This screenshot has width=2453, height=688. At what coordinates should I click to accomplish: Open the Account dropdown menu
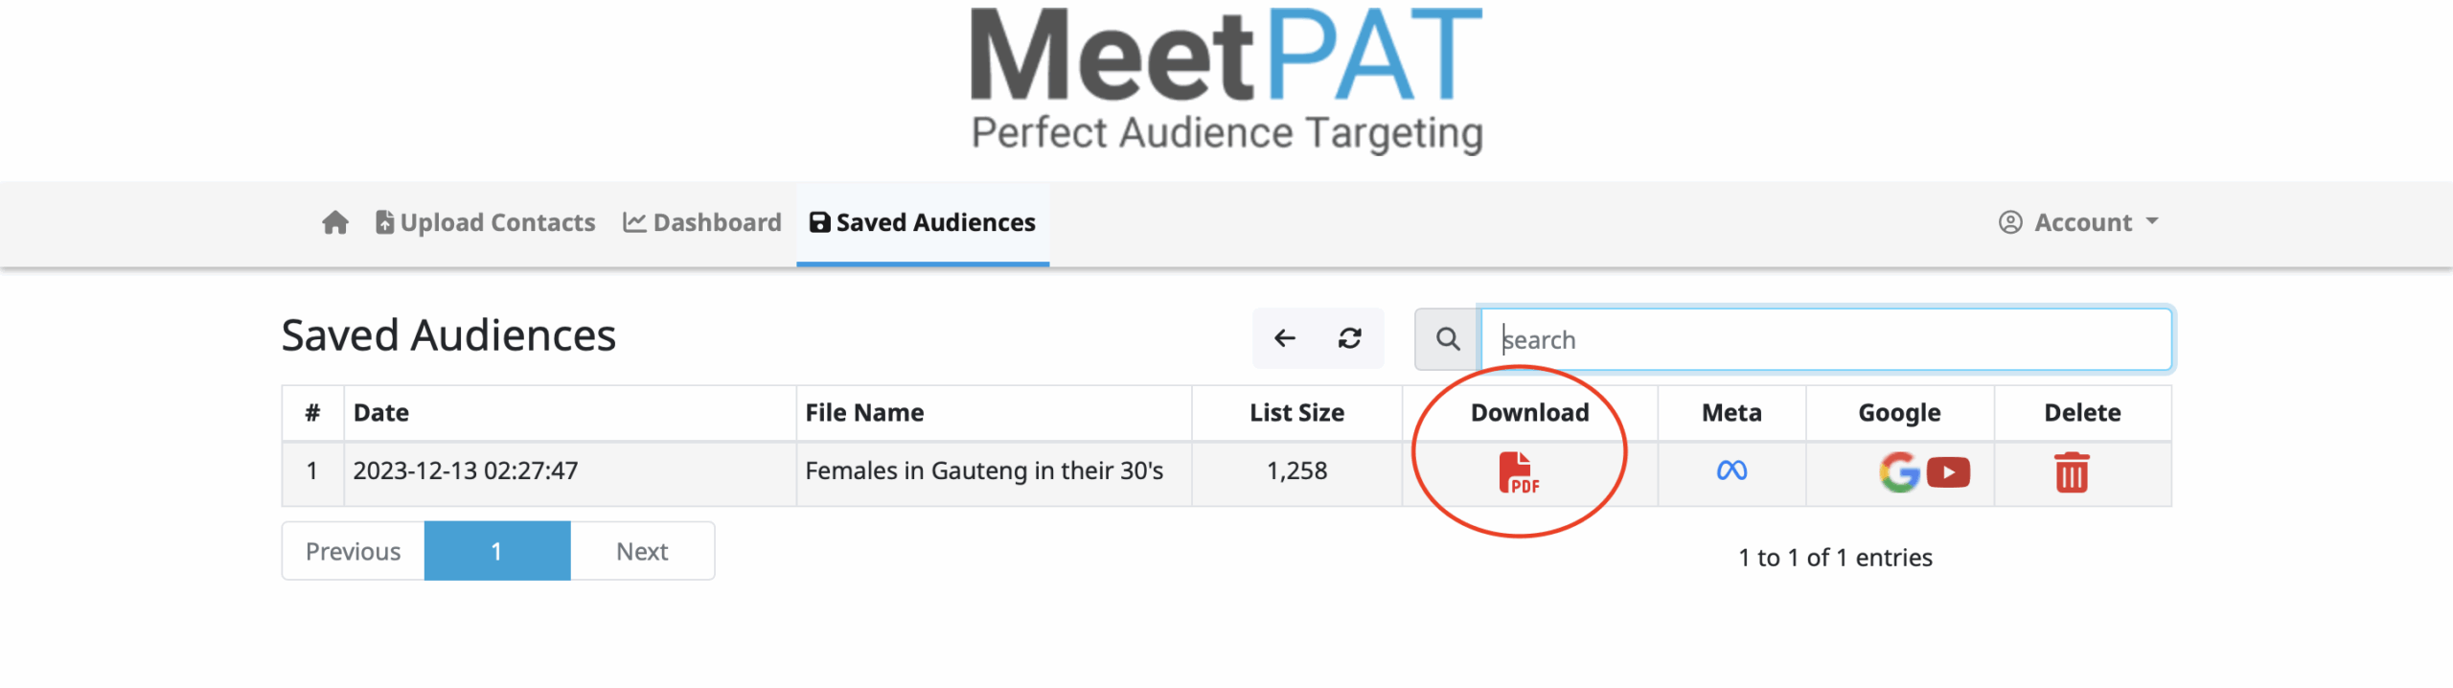[2079, 222]
